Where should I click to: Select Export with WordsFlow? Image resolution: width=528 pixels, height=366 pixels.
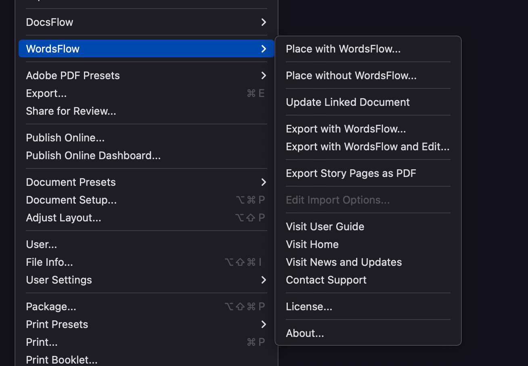346,128
